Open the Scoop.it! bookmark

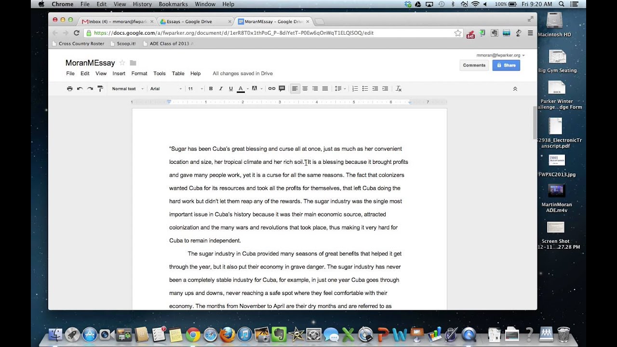(x=124, y=43)
